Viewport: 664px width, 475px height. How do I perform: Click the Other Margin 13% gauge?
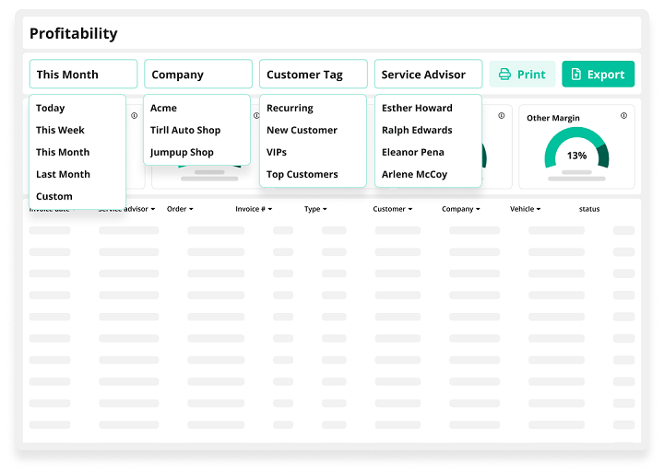576,150
